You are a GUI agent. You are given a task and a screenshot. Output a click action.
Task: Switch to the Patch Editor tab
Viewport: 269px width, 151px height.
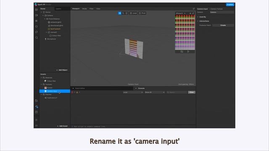click(80, 89)
